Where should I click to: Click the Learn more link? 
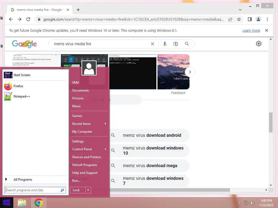click(x=251, y=30)
